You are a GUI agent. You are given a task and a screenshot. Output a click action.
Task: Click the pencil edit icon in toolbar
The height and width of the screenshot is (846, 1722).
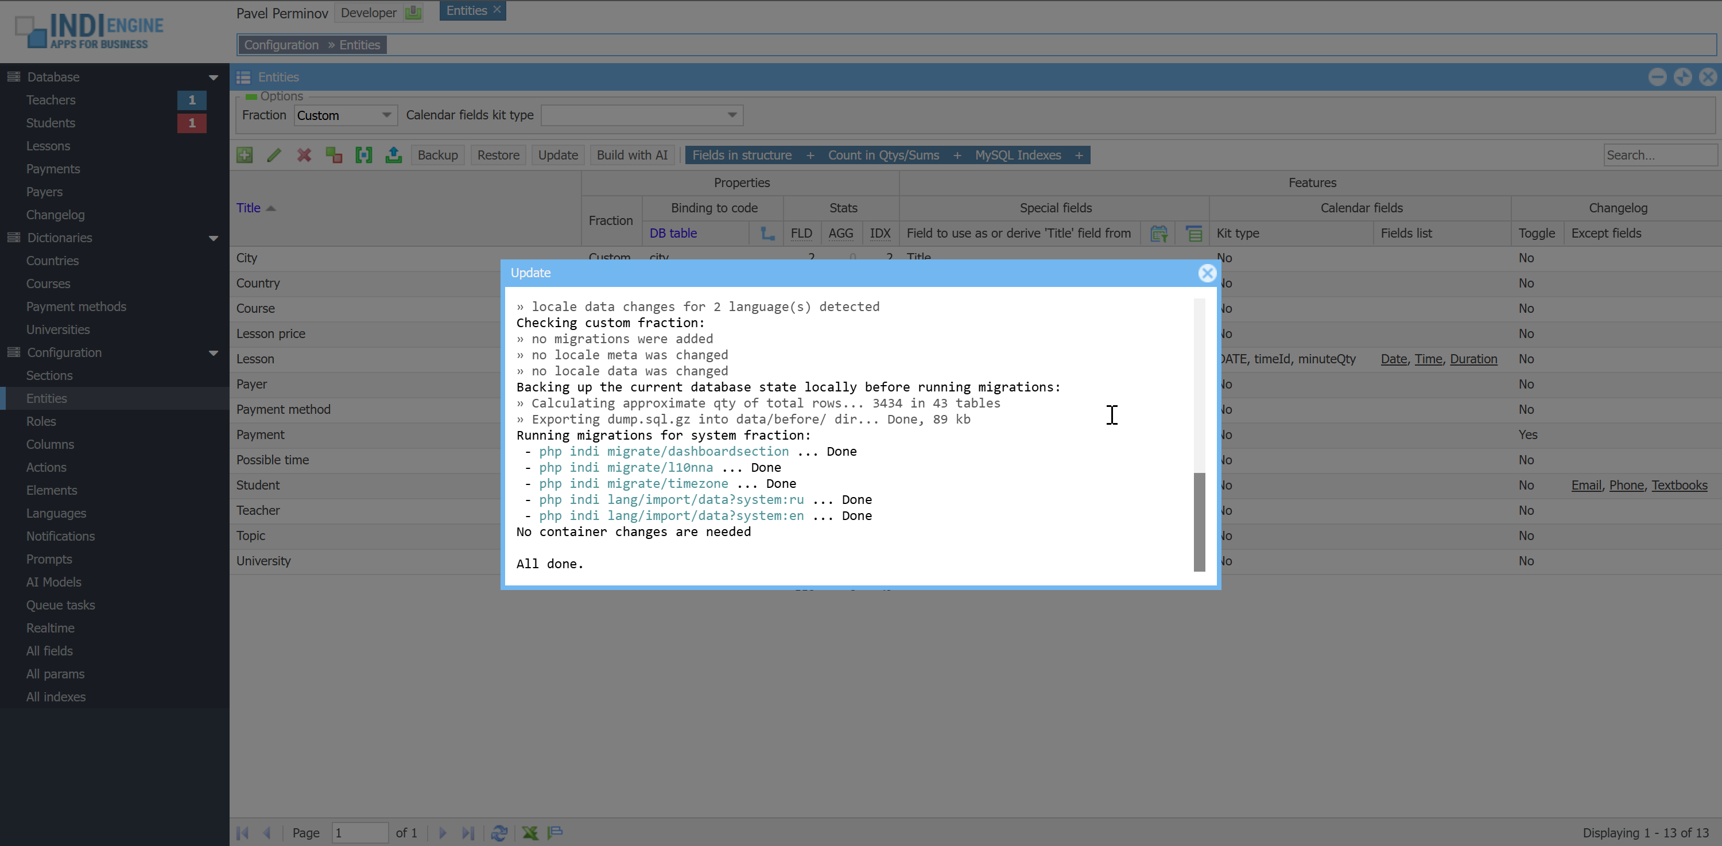point(274,155)
